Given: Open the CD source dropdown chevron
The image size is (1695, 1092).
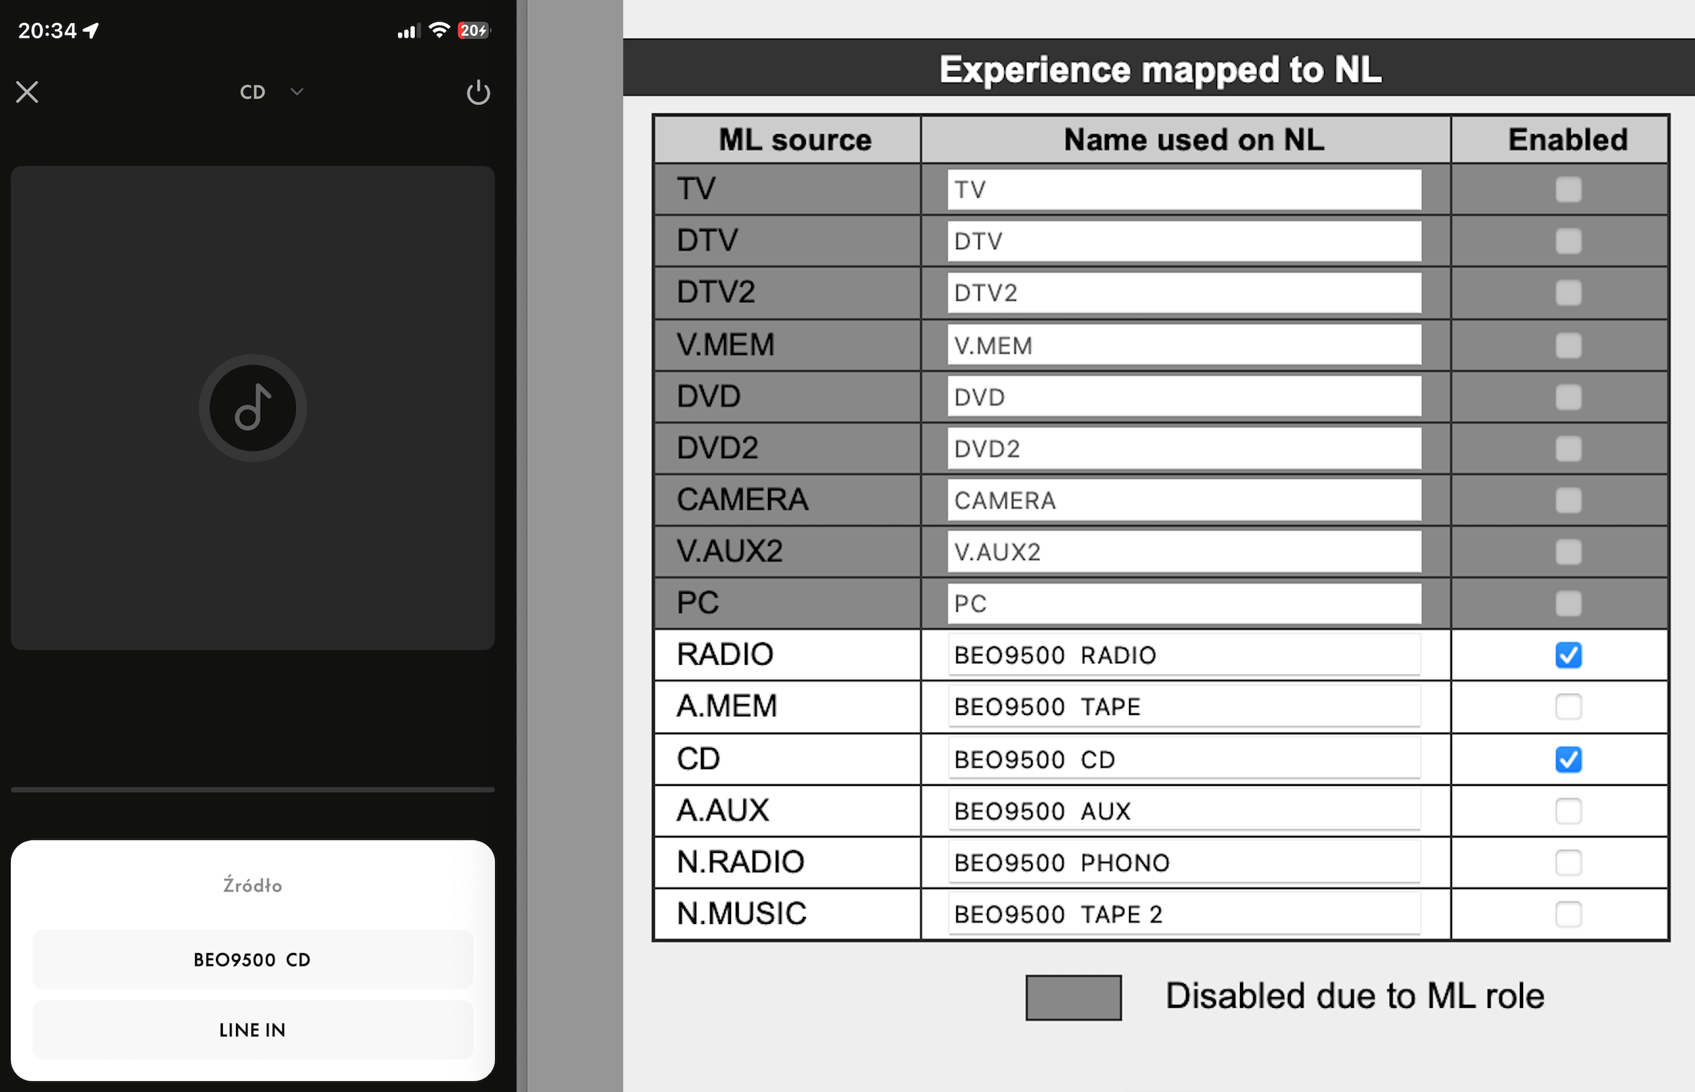Looking at the screenshot, I should (297, 92).
